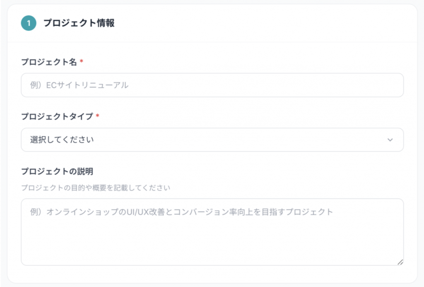Click the プロジェクト名 field label
The height and width of the screenshot is (287, 424).
(49, 62)
